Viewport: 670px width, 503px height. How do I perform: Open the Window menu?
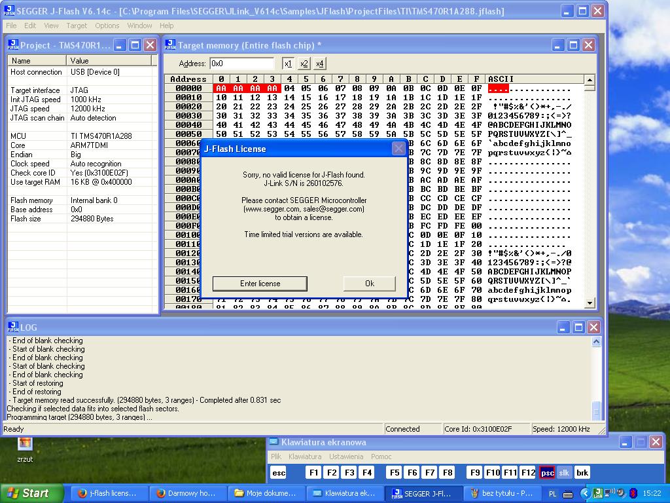point(139,26)
